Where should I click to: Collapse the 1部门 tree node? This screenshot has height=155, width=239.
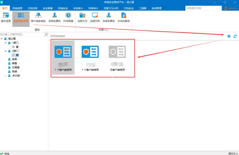(x=6, y=43)
